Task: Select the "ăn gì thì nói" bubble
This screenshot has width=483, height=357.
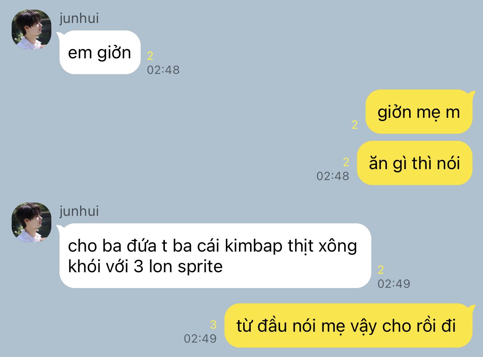Action: point(415,163)
